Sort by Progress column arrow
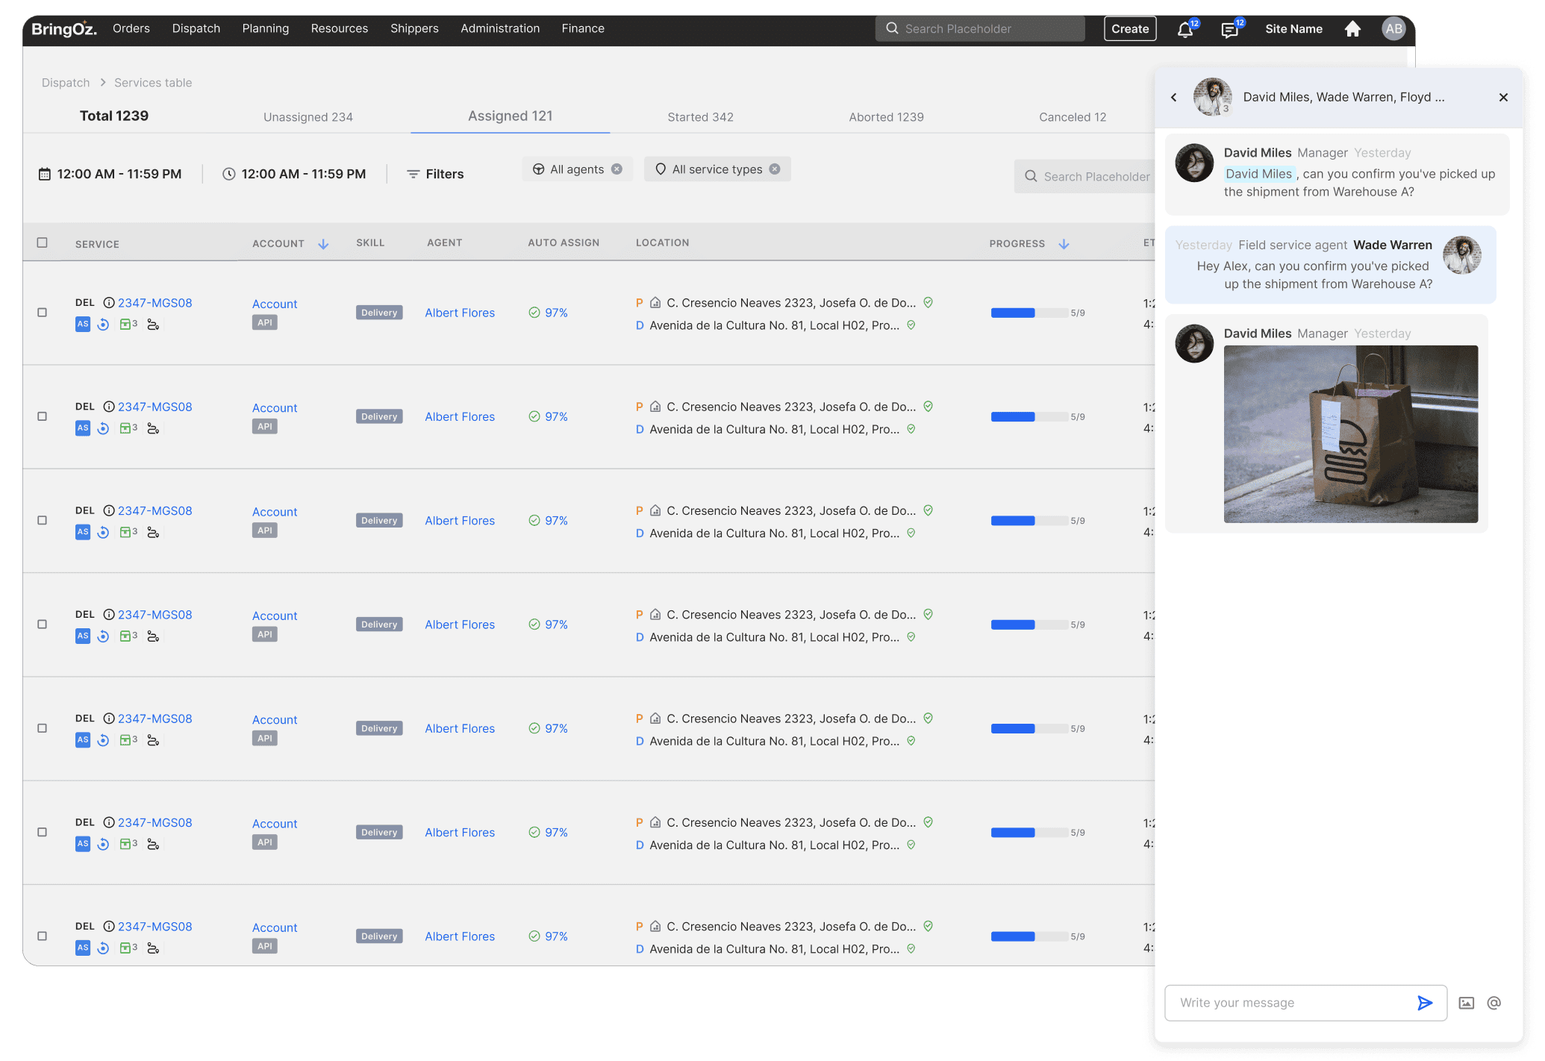The height and width of the screenshot is (1061, 1545). pos(1064,244)
